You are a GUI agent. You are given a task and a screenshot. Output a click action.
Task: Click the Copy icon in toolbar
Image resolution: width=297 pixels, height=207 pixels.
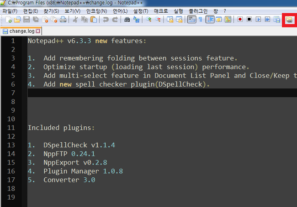[85, 20]
